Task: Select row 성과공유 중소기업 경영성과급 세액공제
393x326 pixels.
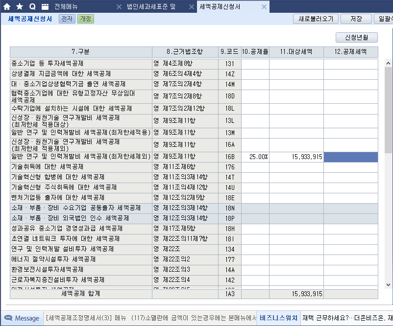Action: (194, 229)
